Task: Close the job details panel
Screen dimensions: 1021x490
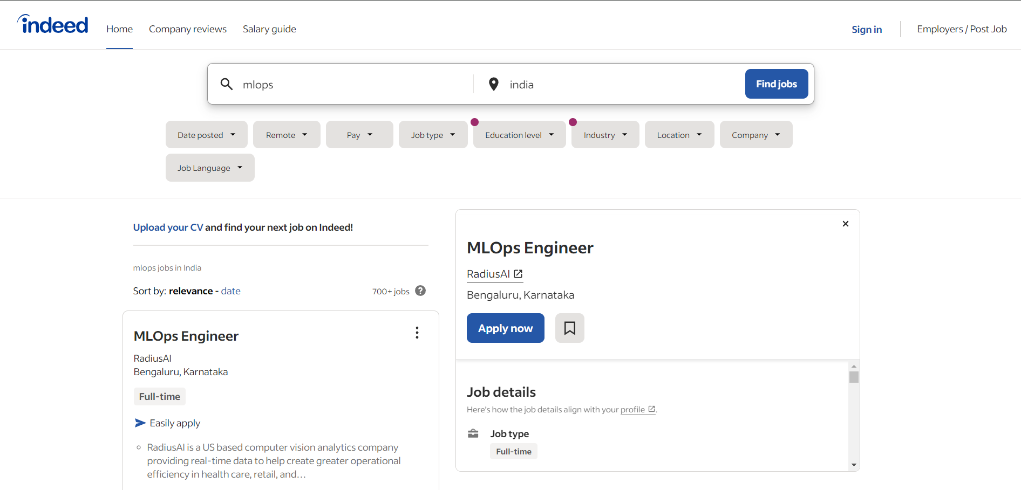Action: [846, 224]
